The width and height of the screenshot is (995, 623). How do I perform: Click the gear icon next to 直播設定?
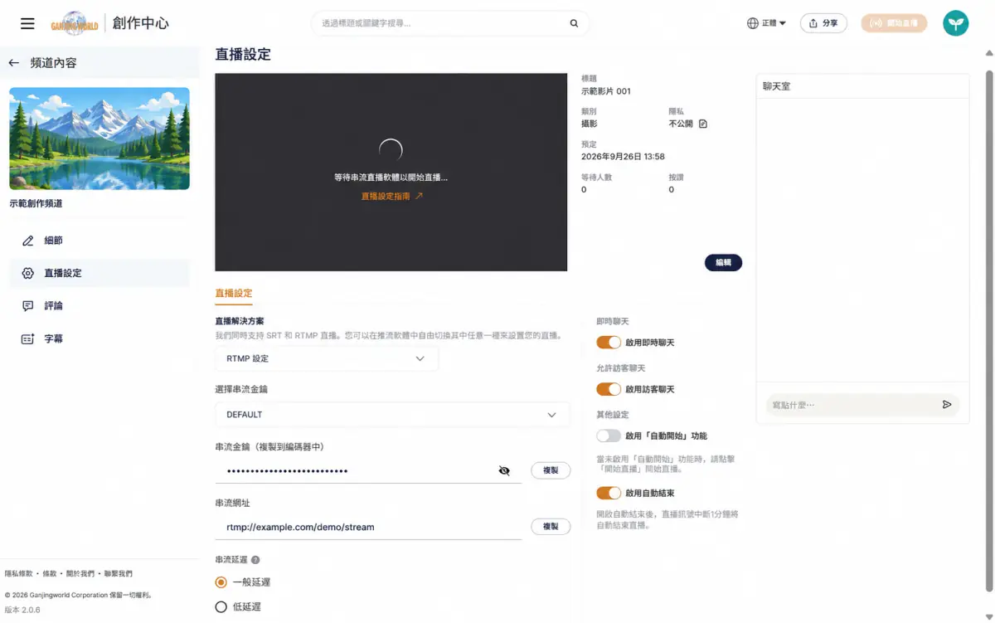[28, 273]
